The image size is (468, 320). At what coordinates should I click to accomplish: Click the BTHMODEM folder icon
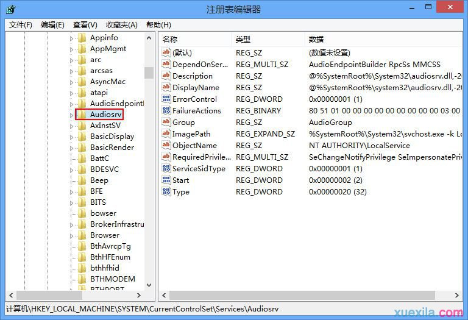click(82, 279)
